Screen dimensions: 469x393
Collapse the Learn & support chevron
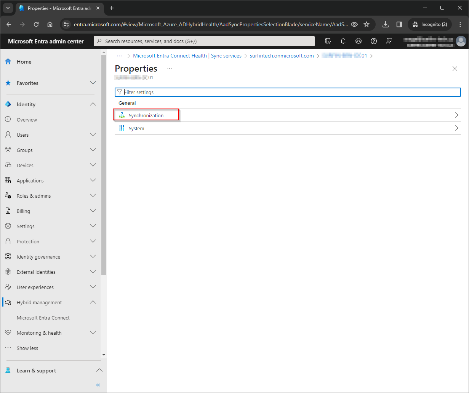pyautogui.click(x=99, y=371)
